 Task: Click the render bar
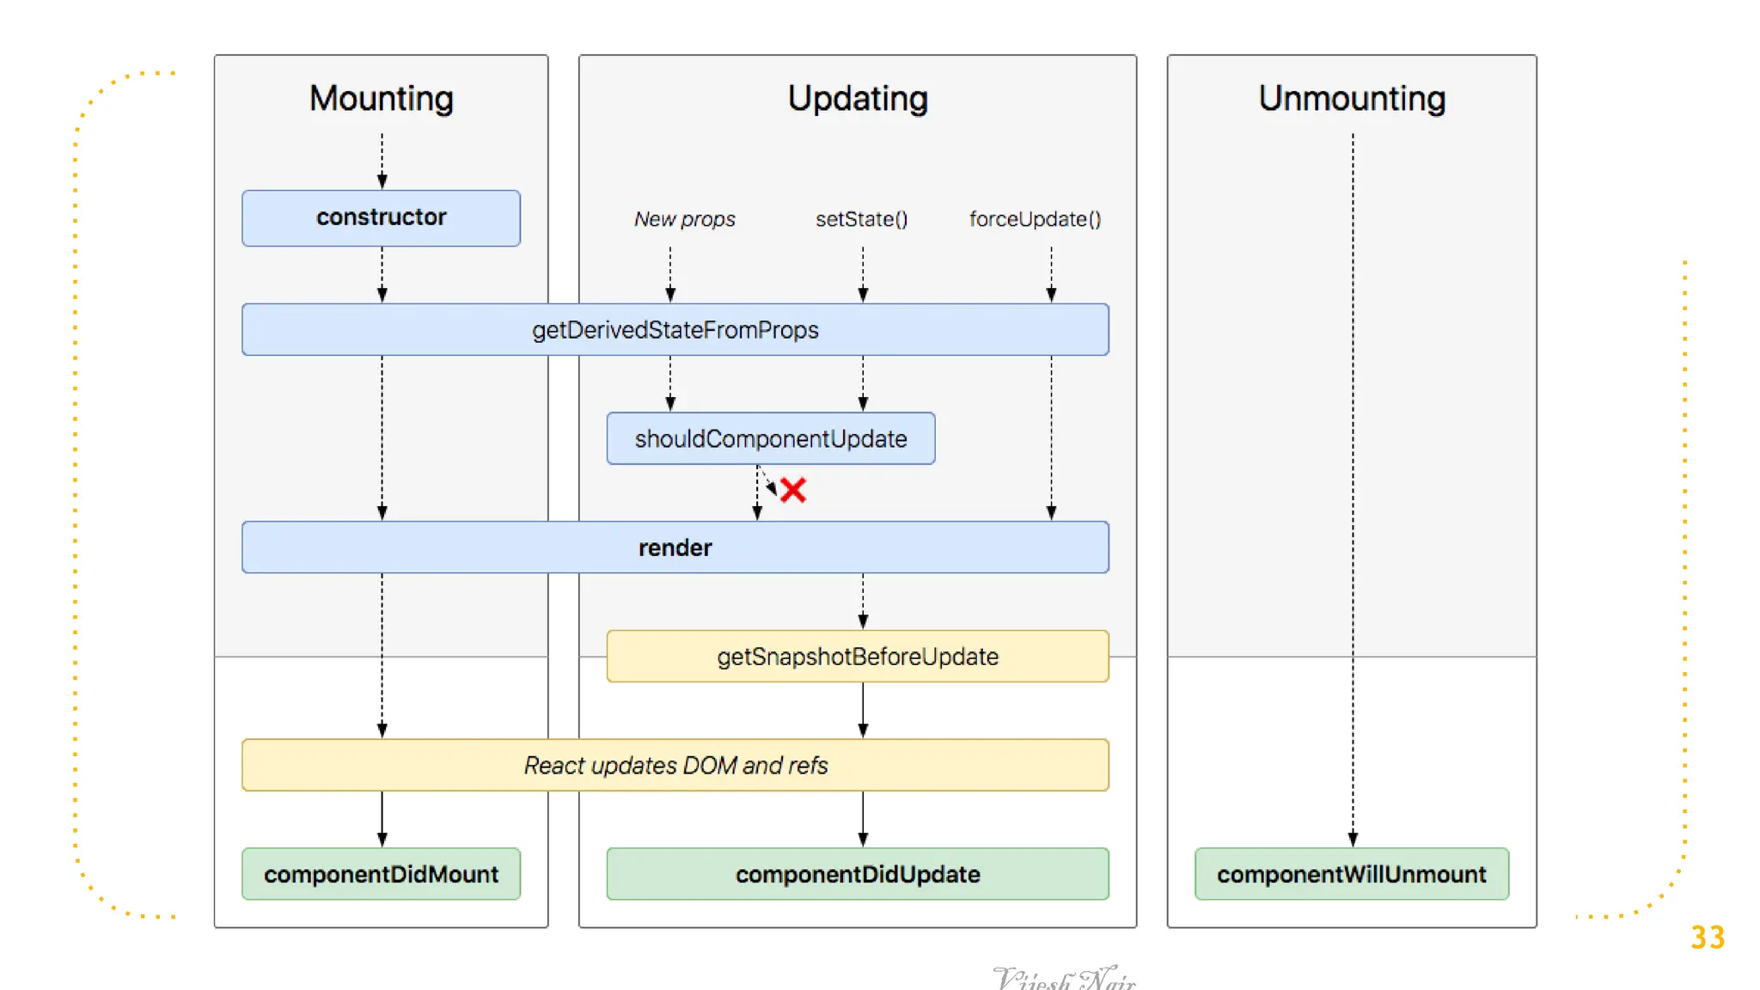point(675,547)
